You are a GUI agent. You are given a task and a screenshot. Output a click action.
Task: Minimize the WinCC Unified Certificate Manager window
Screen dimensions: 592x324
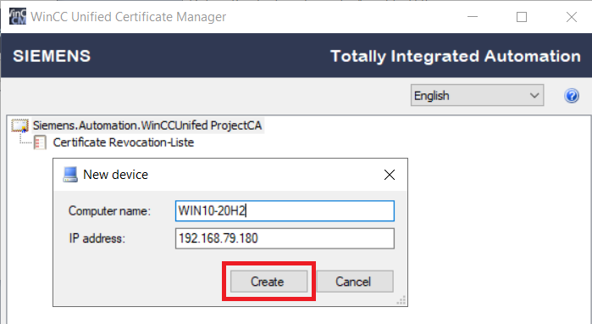click(x=473, y=17)
